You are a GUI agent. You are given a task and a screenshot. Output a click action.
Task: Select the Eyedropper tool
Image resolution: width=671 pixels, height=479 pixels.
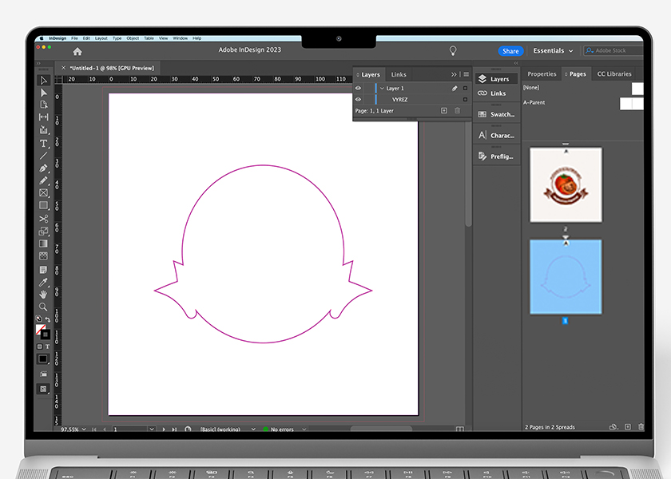tap(43, 282)
